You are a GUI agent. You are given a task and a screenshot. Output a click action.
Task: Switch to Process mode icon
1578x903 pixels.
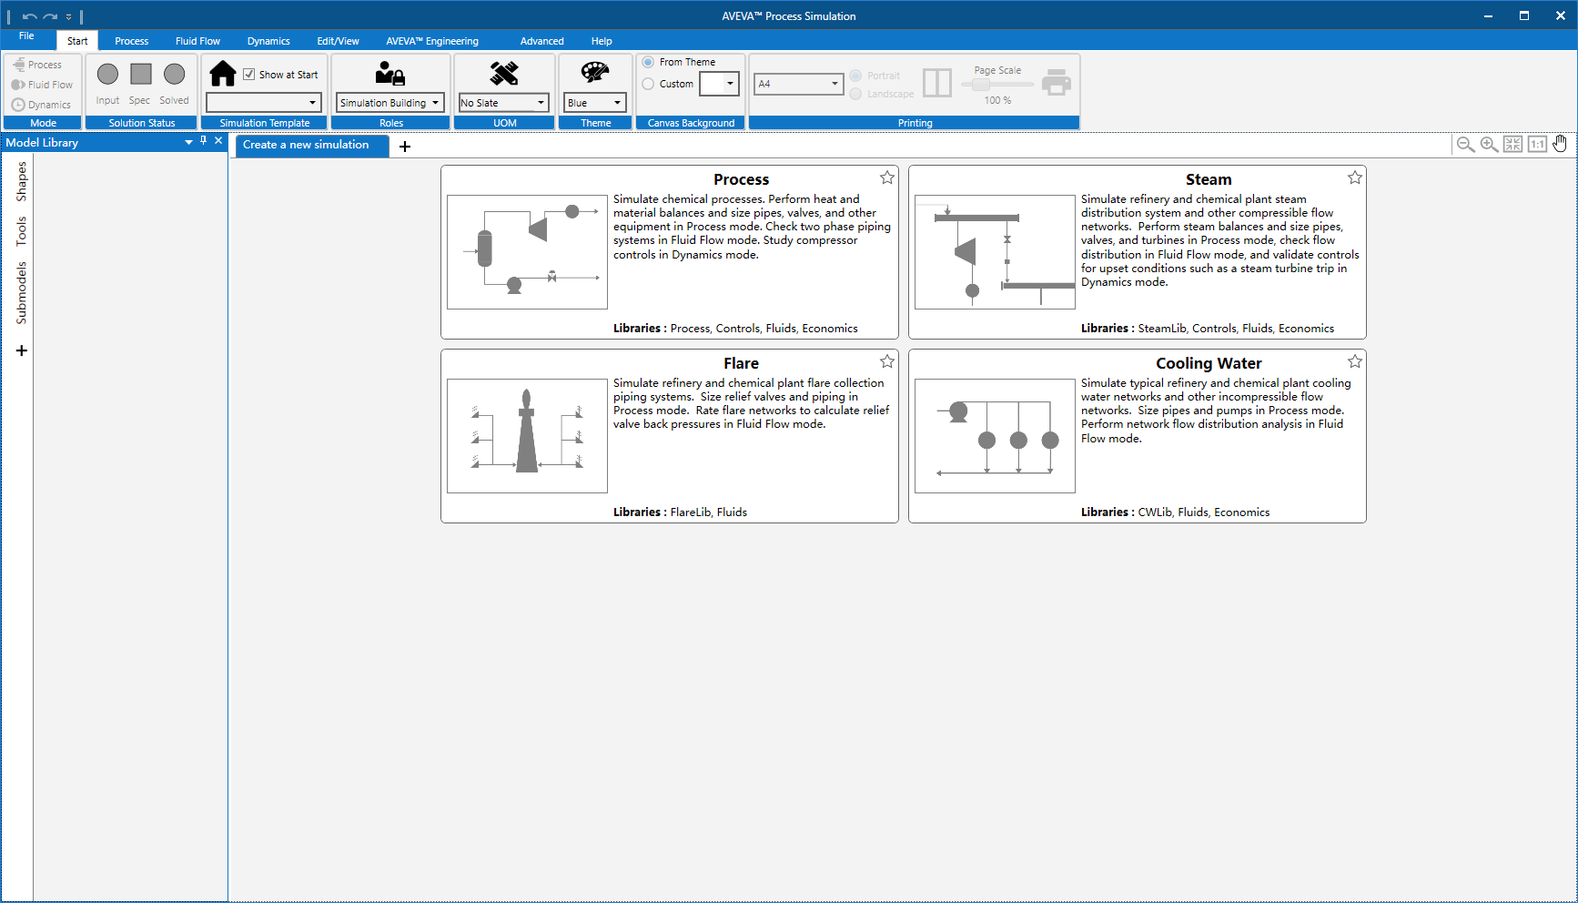tap(19, 65)
